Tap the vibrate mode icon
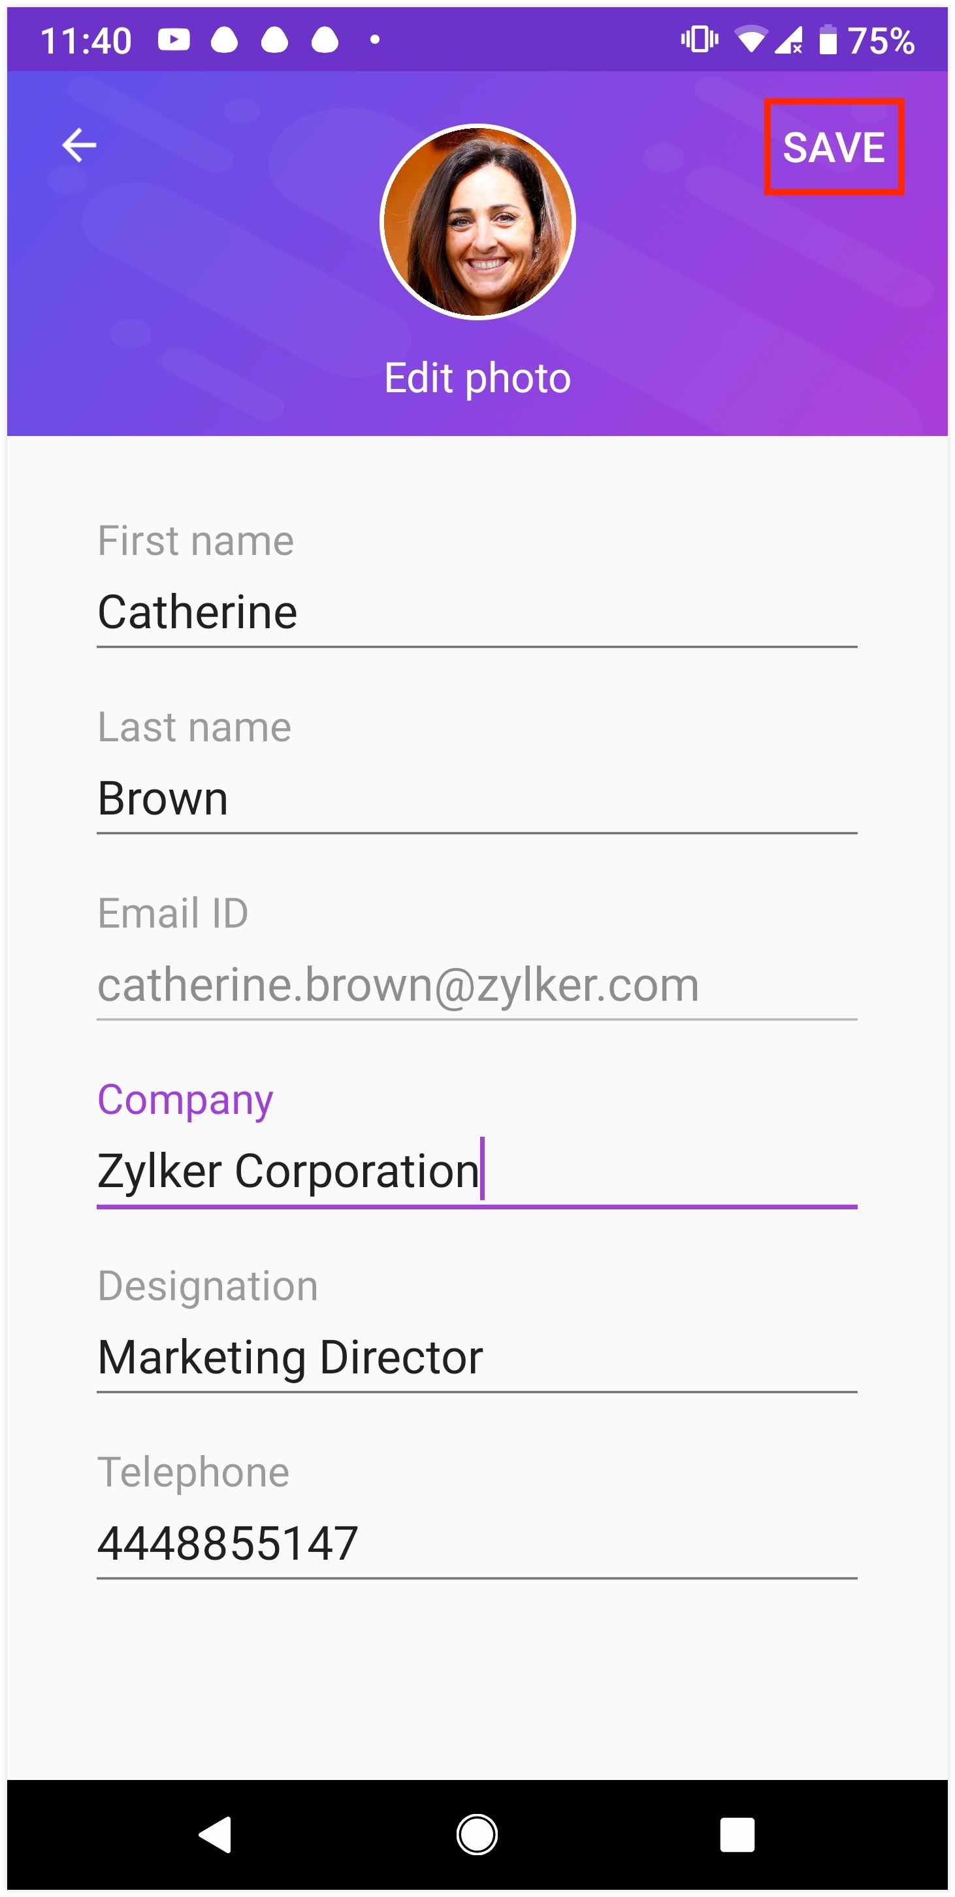 pos(699,40)
